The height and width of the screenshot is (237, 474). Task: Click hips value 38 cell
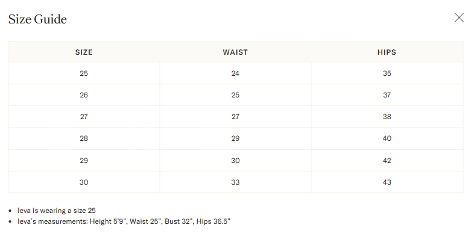pos(387,117)
